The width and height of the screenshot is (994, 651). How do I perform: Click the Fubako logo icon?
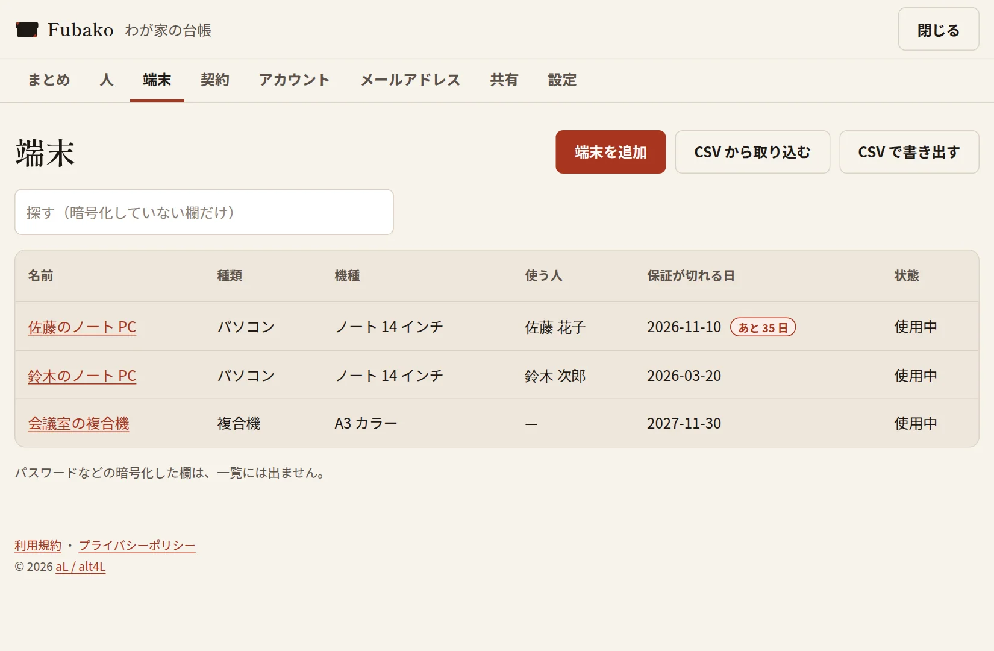pos(27,30)
